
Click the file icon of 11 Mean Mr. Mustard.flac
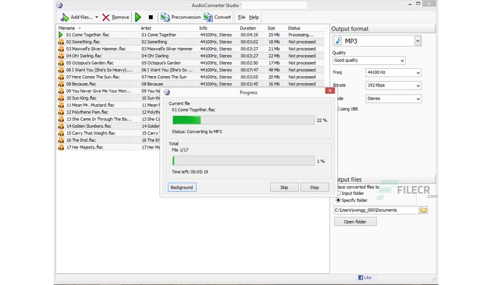[x=61, y=105]
